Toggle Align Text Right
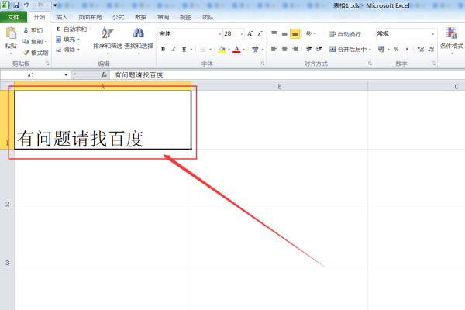Screen dimensions: 465x310 [294, 49]
